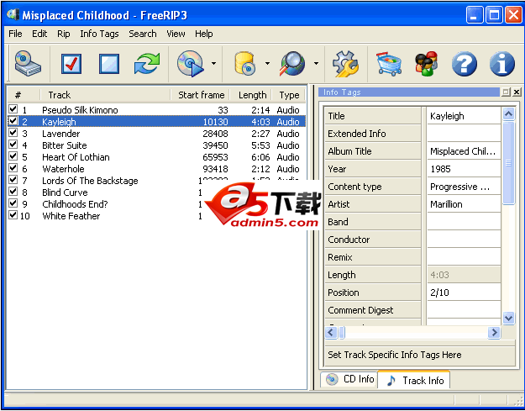Sort by the Length column header
The width and height of the screenshot is (525, 411).
pos(251,95)
